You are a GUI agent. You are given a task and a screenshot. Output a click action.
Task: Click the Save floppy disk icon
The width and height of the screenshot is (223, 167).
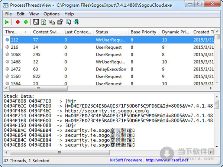tap(36, 22)
